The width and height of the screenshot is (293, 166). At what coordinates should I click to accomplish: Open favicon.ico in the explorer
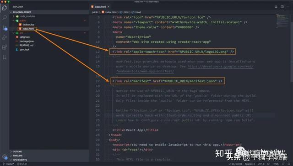(28, 25)
